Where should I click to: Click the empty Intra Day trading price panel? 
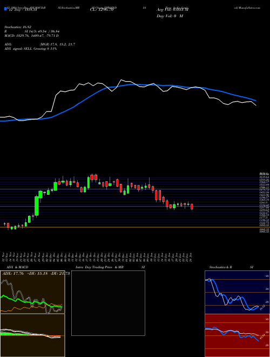(x=108, y=303)
